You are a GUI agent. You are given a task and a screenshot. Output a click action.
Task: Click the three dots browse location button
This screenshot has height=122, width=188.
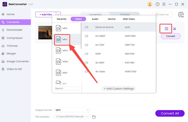coord(87,116)
